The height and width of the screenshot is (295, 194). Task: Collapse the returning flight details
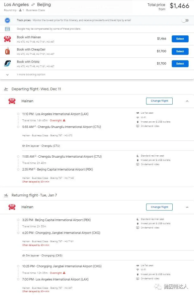[x=187, y=207]
